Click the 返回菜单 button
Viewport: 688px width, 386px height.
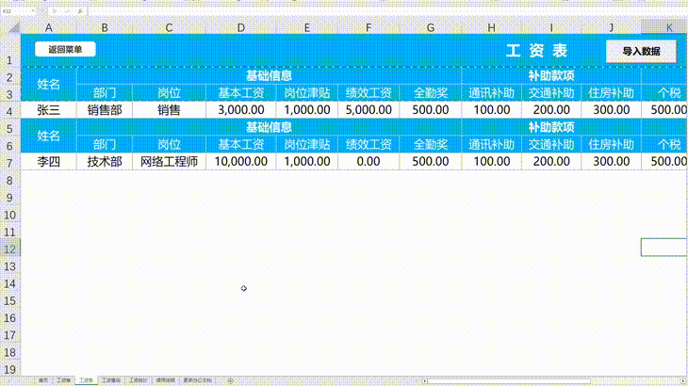click(65, 49)
